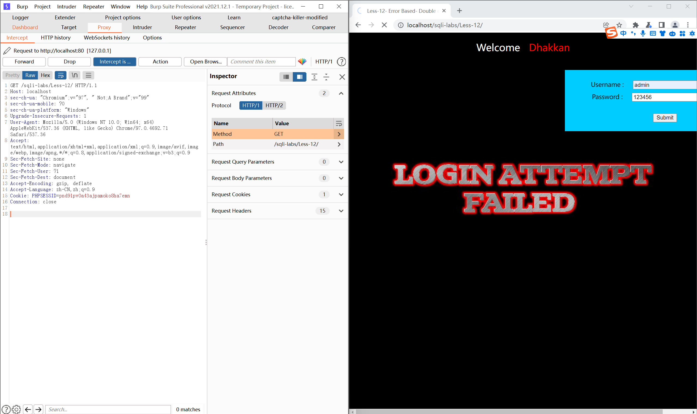Viewport: 697px width, 414px height.
Task: Open the browser extensions puzzle icon
Action: tap(636, 25)
